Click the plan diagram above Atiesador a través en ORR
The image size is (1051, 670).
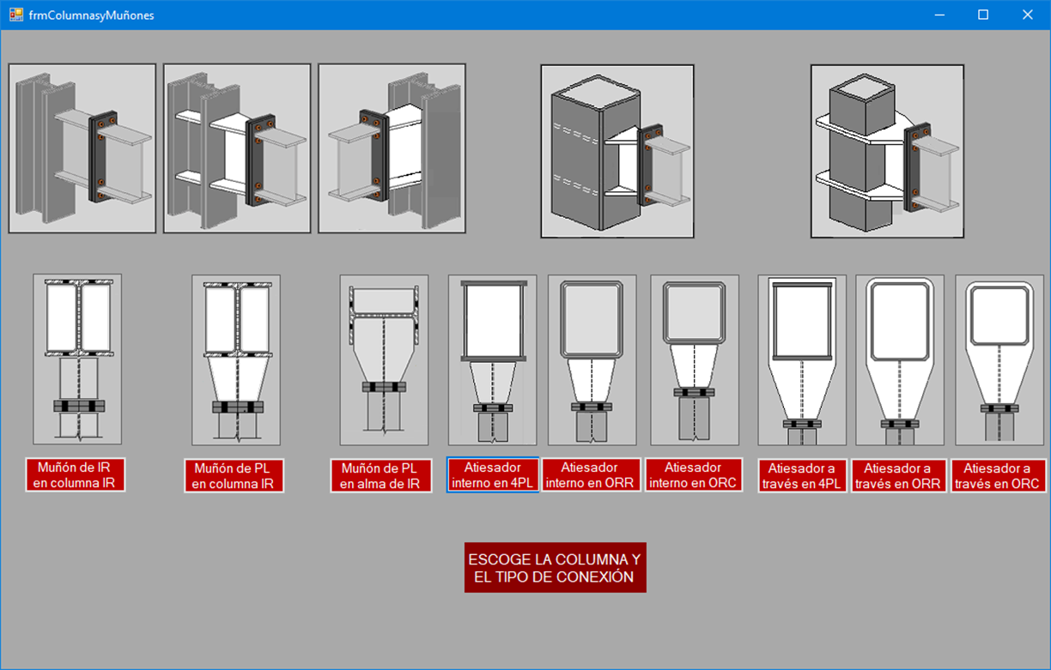(x=900, y=360)
